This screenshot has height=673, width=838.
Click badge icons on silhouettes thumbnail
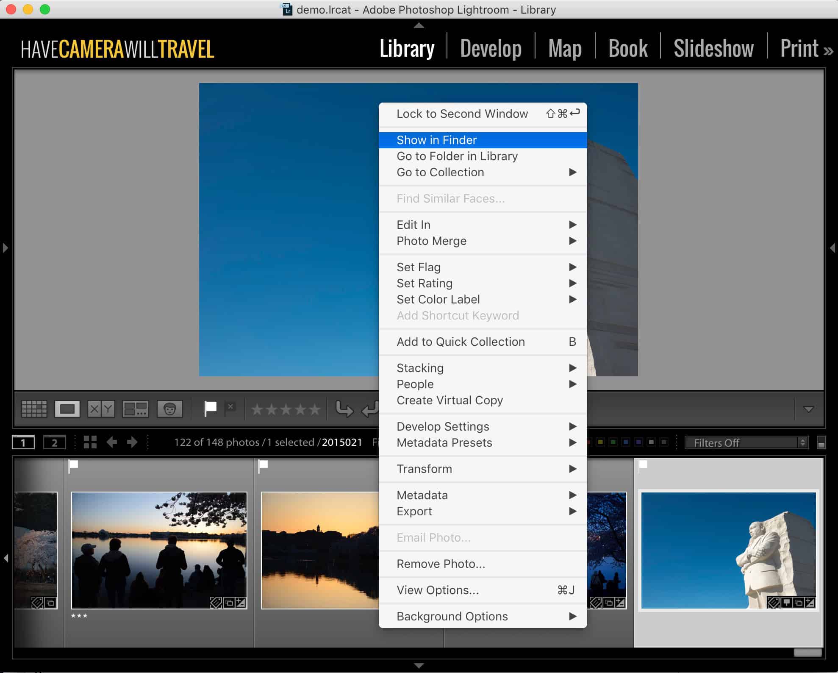pyautogui.click(x=229, y=602)
